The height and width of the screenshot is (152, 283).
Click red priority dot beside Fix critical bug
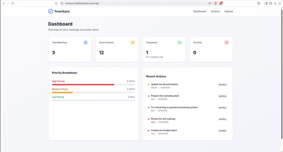coord(149,108)
